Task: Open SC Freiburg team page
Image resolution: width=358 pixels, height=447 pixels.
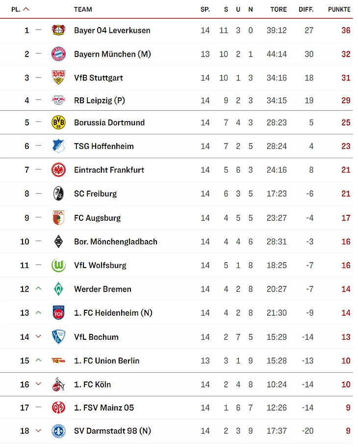Action: point(96,194)
